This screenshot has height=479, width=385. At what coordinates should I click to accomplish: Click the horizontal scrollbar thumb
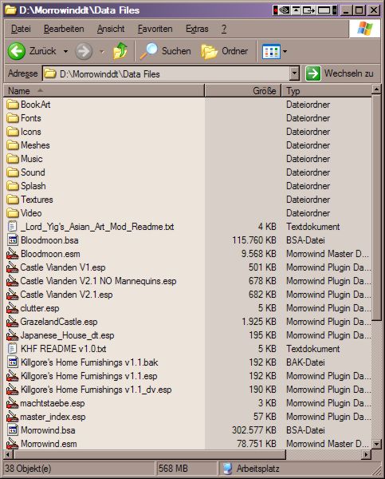point(150,454)
